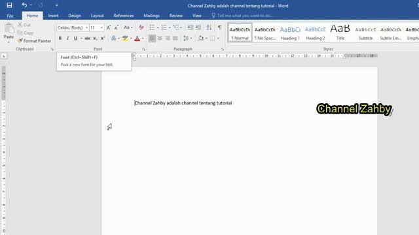Start a bulleted list

tap(152, 27)
